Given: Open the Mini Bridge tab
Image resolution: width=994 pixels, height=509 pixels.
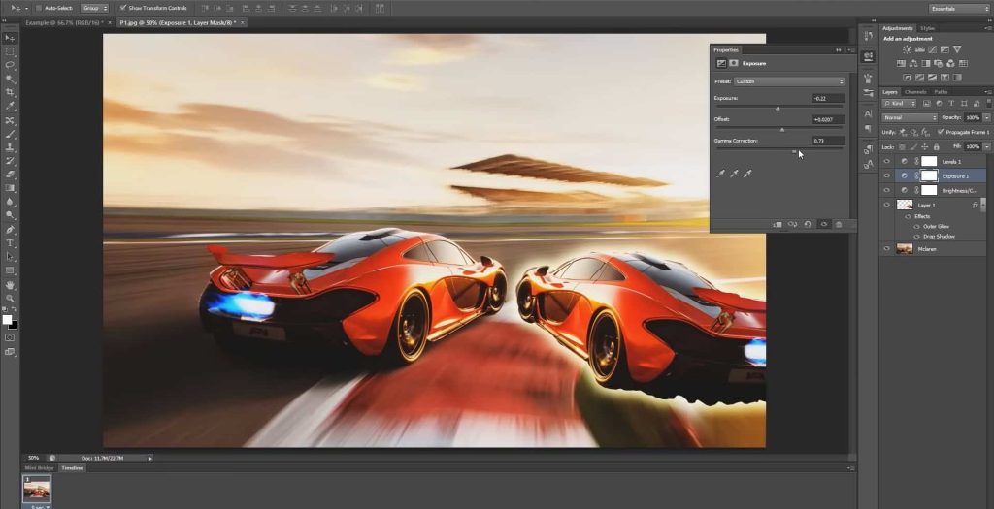Looking at the screenshot, I should pyautogui.click(x=39, y=468).
